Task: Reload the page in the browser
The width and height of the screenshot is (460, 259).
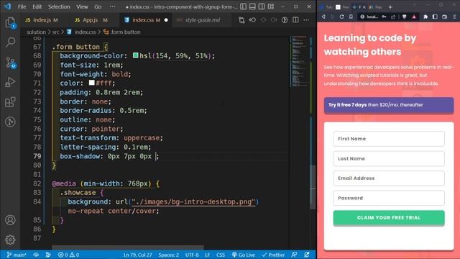Action: coord(342,17)
